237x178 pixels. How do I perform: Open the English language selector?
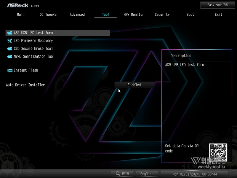click(147, 174)
